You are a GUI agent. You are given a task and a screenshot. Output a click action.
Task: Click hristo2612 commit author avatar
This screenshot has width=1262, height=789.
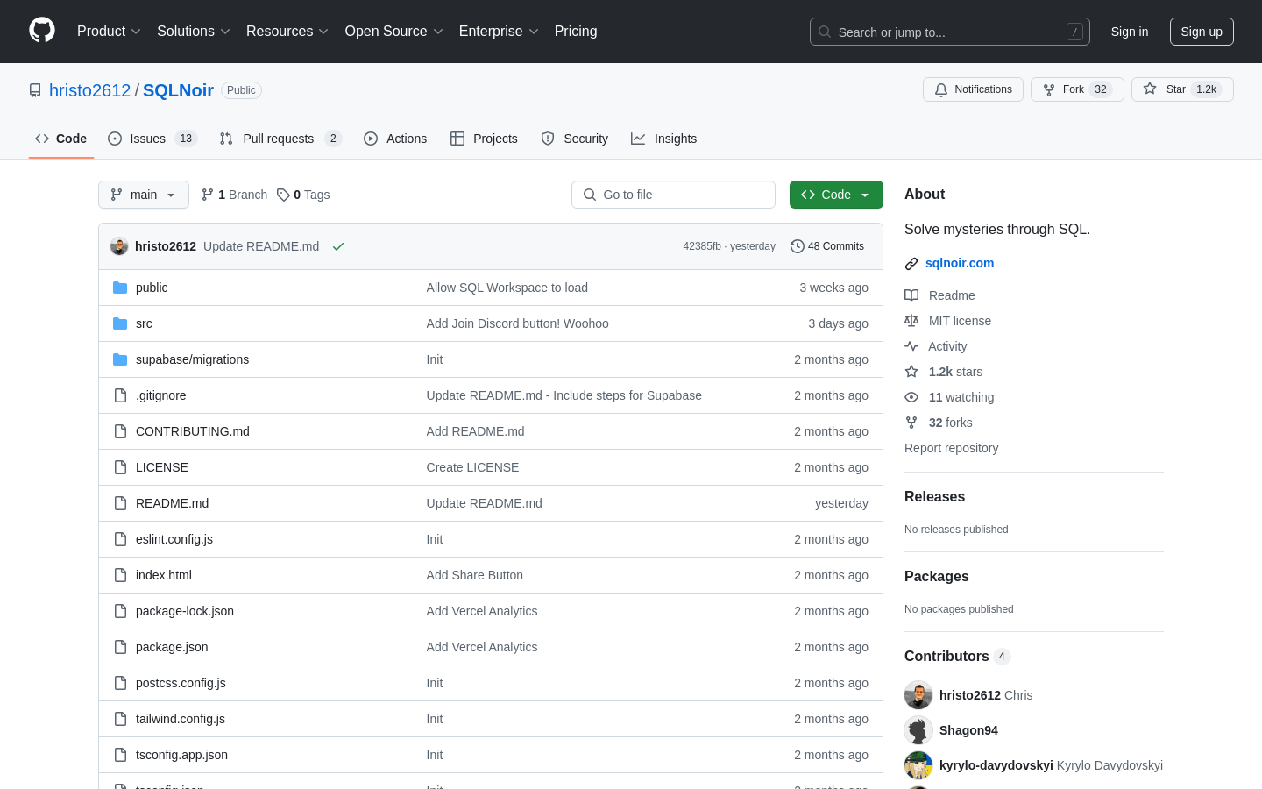pyautogui.click(x=119, y=246)
